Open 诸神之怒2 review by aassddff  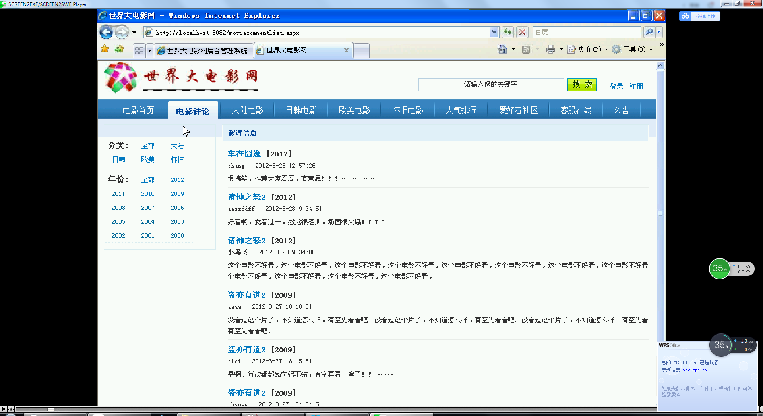(246, 197)
